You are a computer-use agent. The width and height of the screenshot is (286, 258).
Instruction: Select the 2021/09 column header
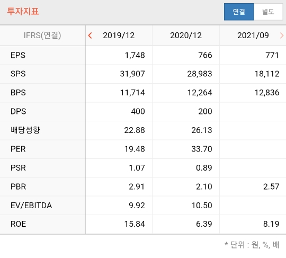pyautogui.click(x=253, y=35)
